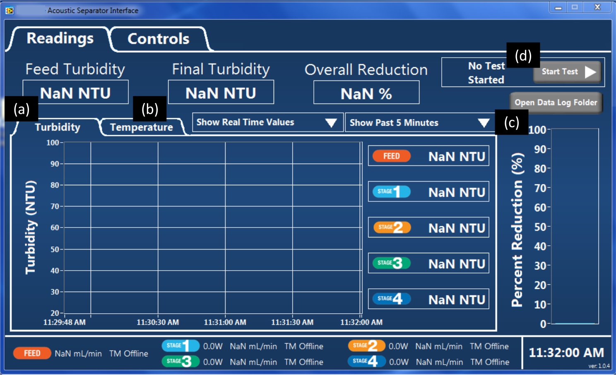
Task: Click the No Test Started status text
Action: click(486, 73)
